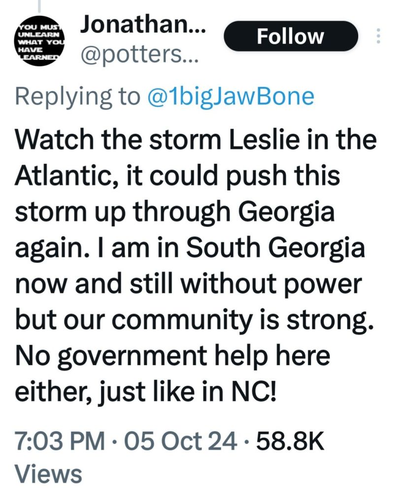Click the Views label

pyautogui.click(x=48, y=474)
